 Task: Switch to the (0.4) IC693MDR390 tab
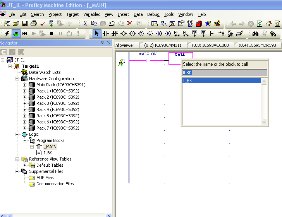257,45
